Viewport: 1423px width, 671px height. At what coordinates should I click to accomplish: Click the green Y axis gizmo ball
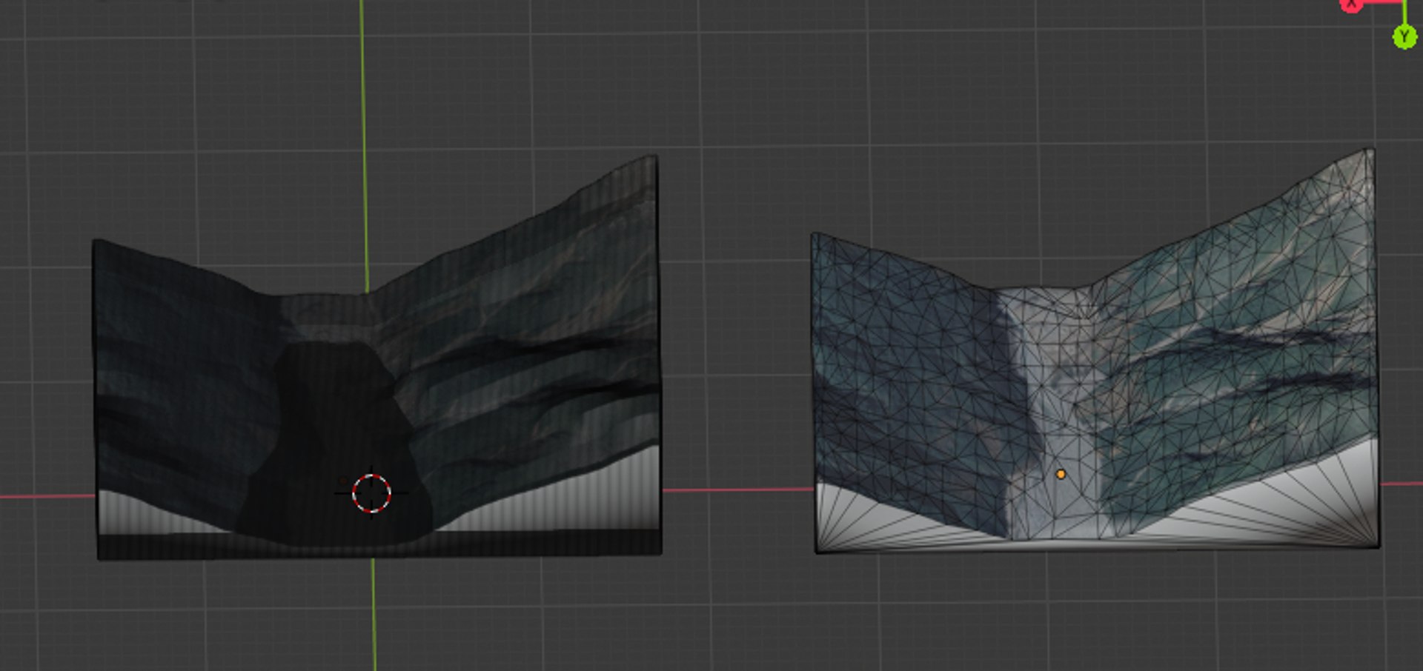pos(1404,36)
